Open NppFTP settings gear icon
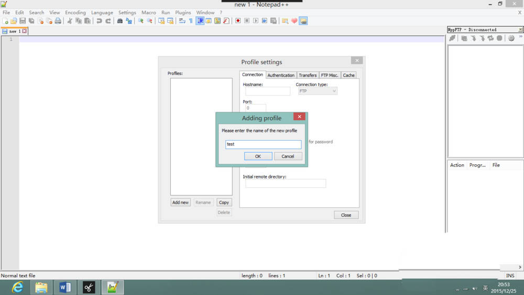The image size is (524, 295). [511, 38]
